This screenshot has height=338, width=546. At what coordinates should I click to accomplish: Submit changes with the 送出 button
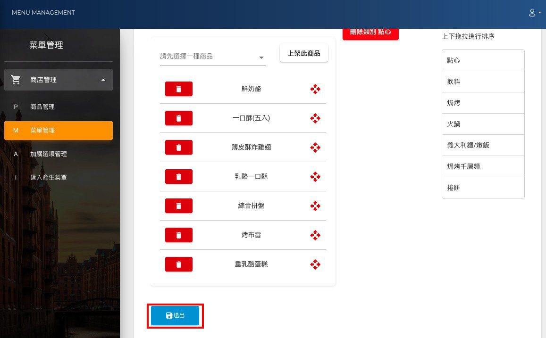pos(175,315)
